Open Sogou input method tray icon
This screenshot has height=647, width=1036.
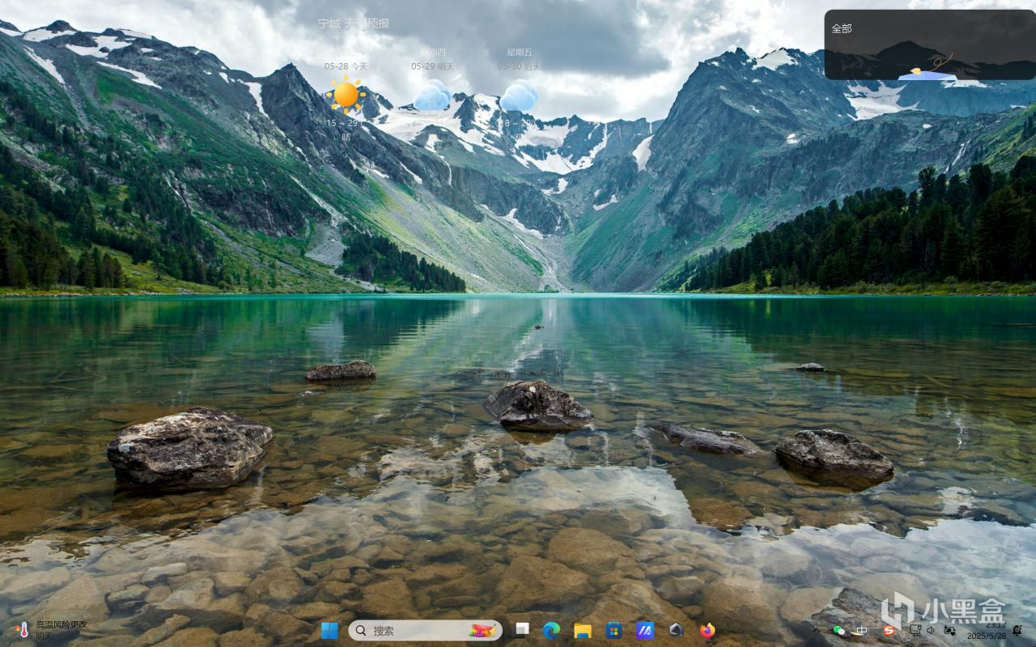coord(889,631)
